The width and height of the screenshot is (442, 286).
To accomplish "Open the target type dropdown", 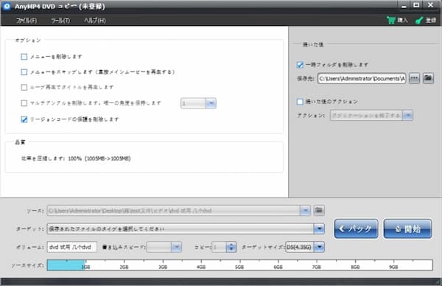I will (x=319, y=229).
